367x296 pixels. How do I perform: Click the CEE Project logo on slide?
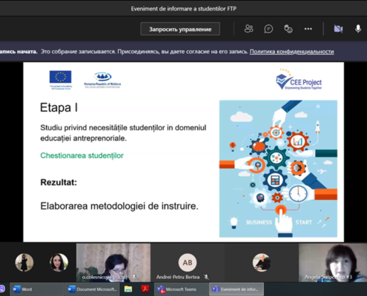point(299,79)
